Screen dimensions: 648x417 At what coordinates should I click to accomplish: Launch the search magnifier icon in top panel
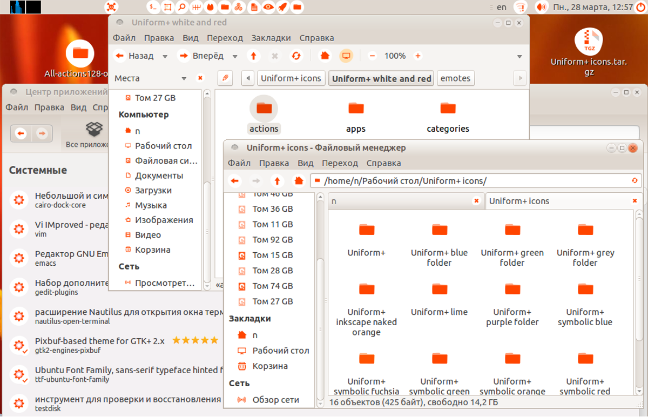point(182,7)
